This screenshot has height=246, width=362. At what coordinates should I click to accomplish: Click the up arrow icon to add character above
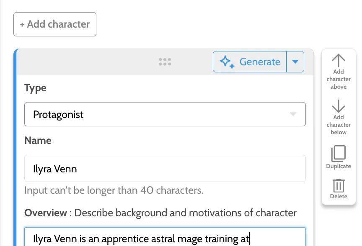click(x=339, y=60)
